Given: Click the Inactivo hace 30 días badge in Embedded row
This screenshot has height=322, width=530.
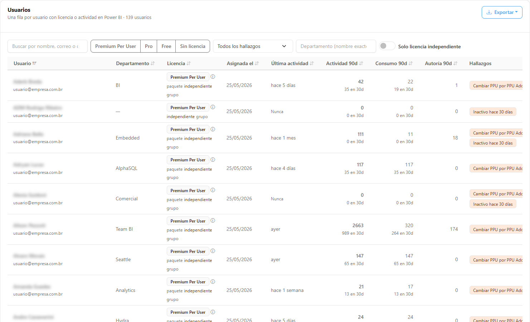Looking at the screenshot, I should tap(493, 143).
